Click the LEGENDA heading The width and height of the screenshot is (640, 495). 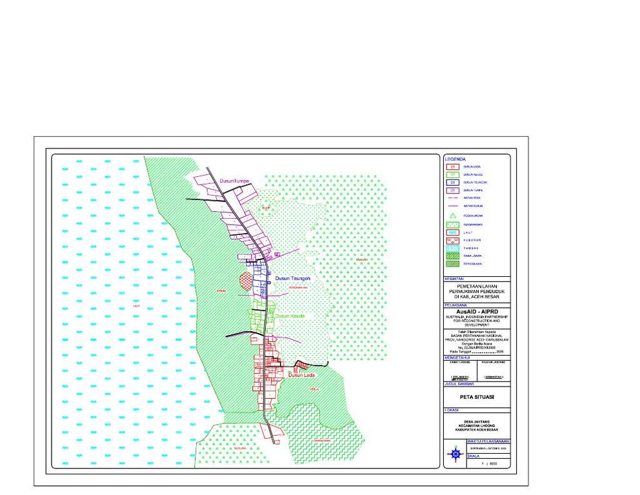click(x=455, y=159)
